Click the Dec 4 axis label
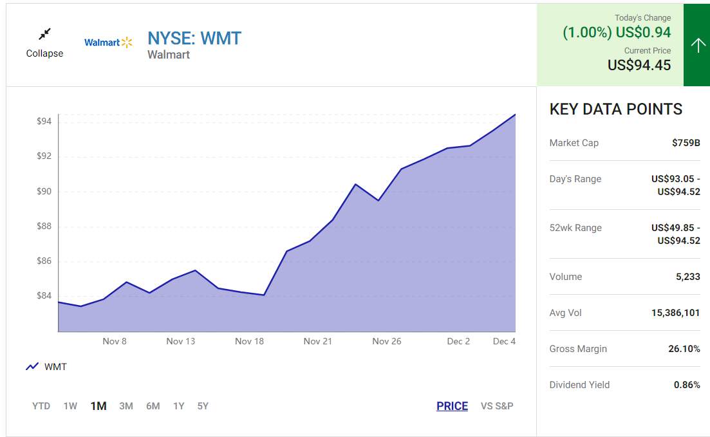Screen dimensions: 710x437 (x=504, y=342)
